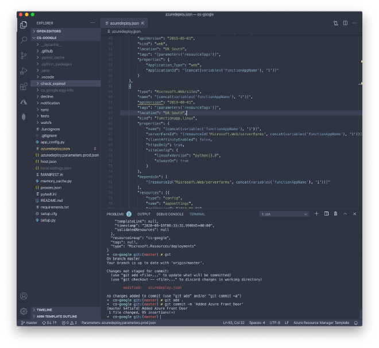Open errors and warnings count in status bar
379x348 pixels.
click(69, 323)
